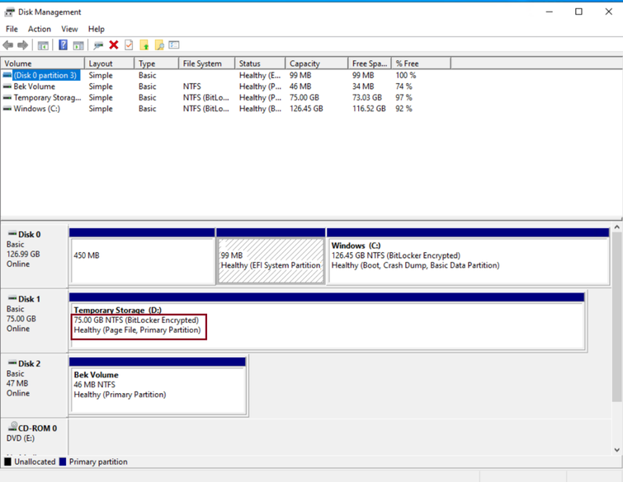Click the drive icon beside Windows (C:) row
Screen dimensions: 623x482
(x=7, y=109)
